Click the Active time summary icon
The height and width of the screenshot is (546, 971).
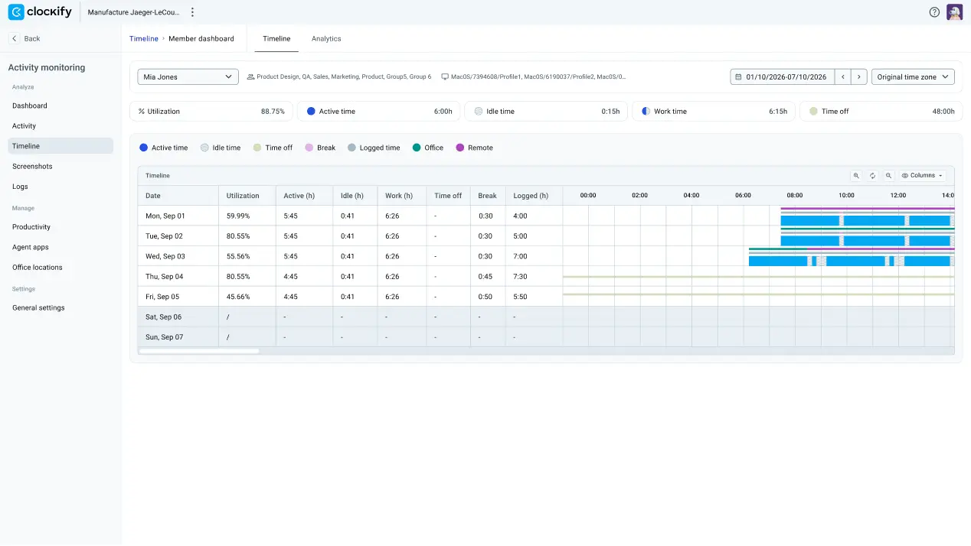(x=311, y=112)
